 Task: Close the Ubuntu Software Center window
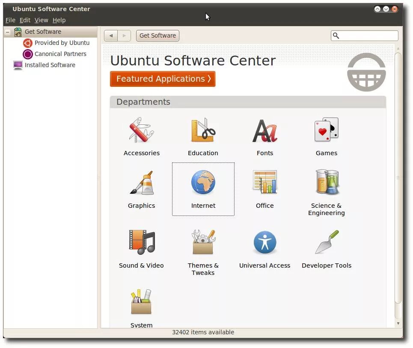pos(395,9)
